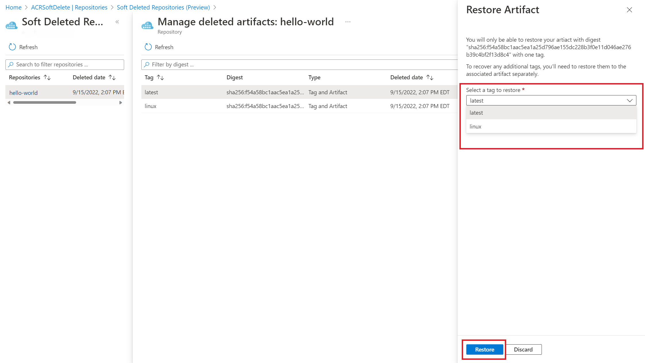Click Restore button to confirm artifact recovery

[x=485, y=349]
